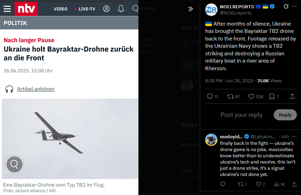
Task: Open the Bayraktar drone photo
Action: [70, 139]
